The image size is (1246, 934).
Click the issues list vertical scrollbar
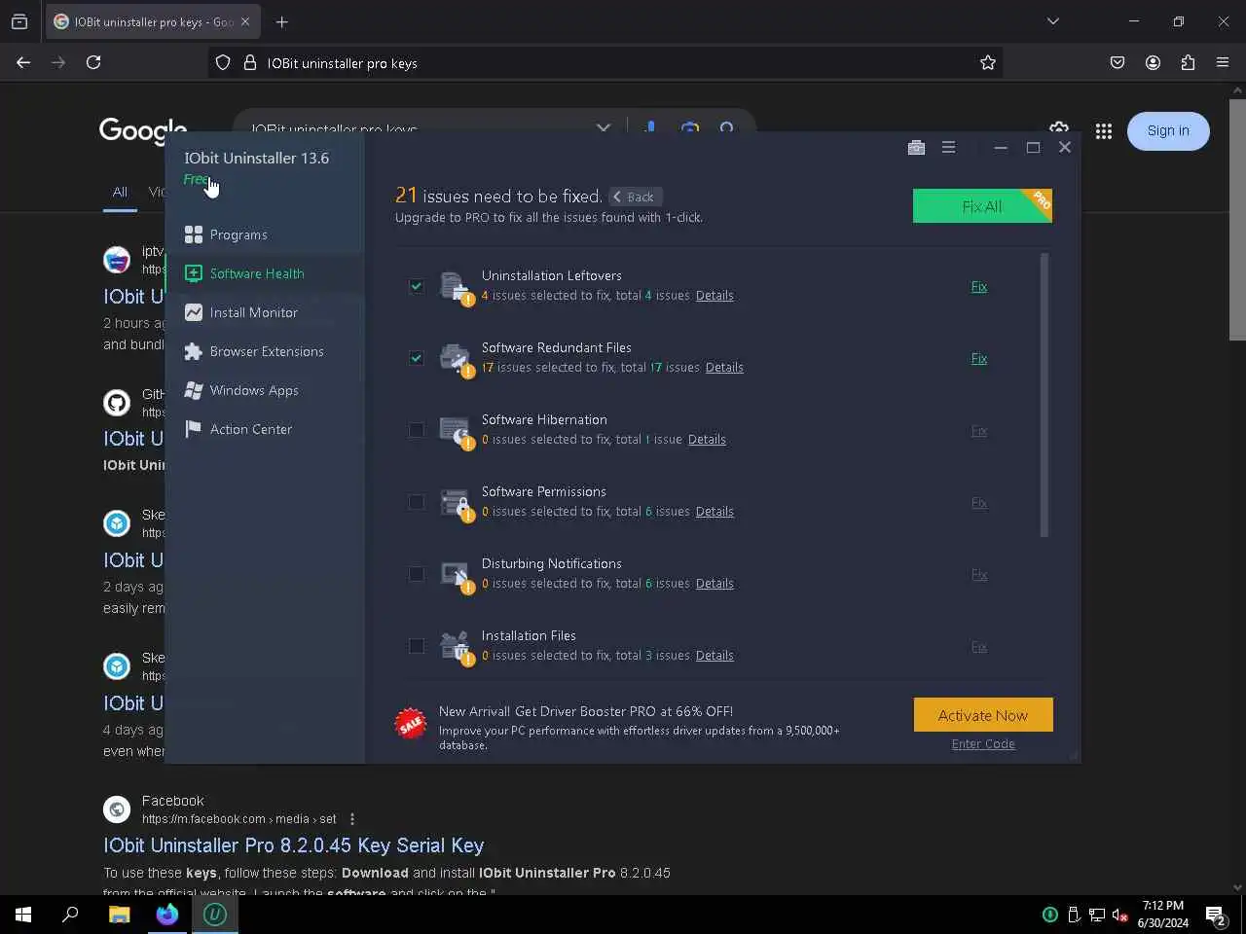[x=1044, y=394]
